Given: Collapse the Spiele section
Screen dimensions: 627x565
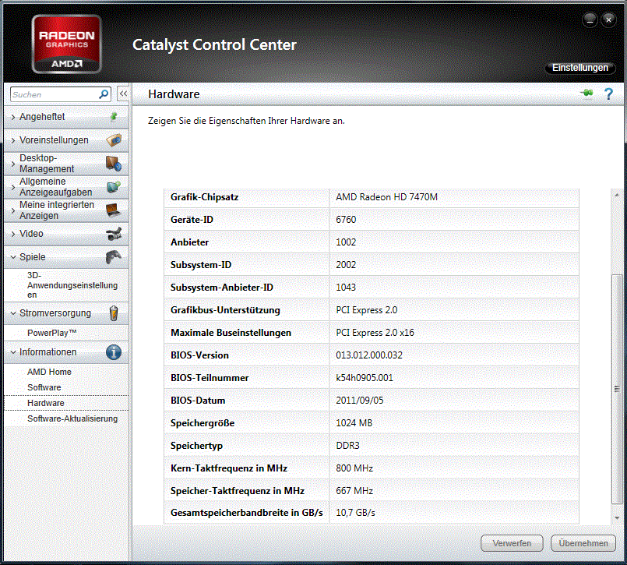Looking at the screenshot, I should point(13,257).
